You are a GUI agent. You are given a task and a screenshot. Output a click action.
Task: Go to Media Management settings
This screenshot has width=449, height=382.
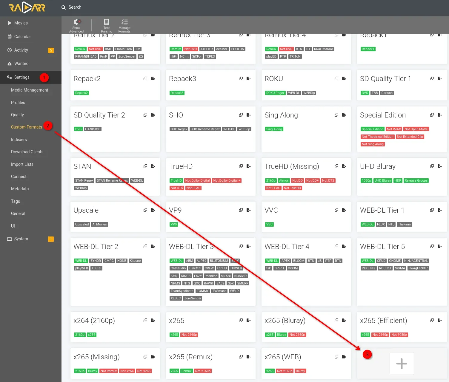30,90
